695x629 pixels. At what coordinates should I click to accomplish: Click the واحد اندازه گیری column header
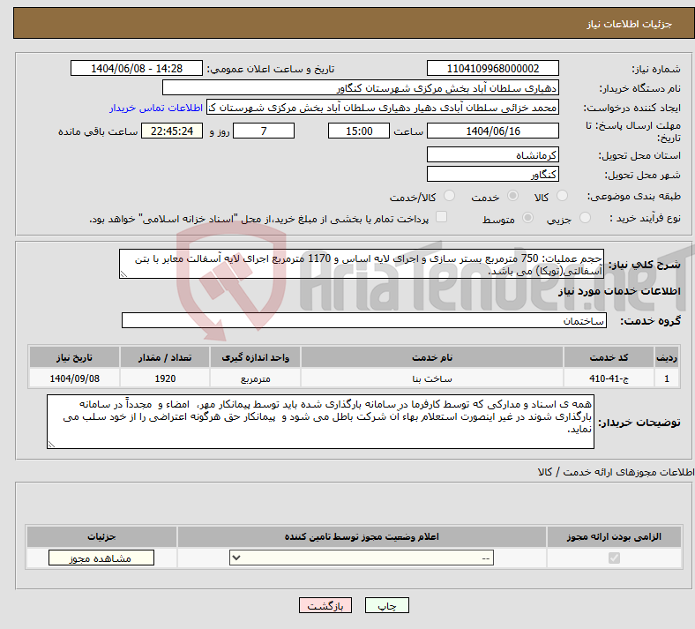click(x=255, y=357)
